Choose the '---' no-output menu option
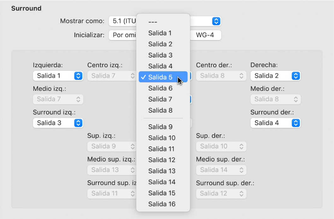The height and width of the screenshot is (219, 334). tap(153, 22)
